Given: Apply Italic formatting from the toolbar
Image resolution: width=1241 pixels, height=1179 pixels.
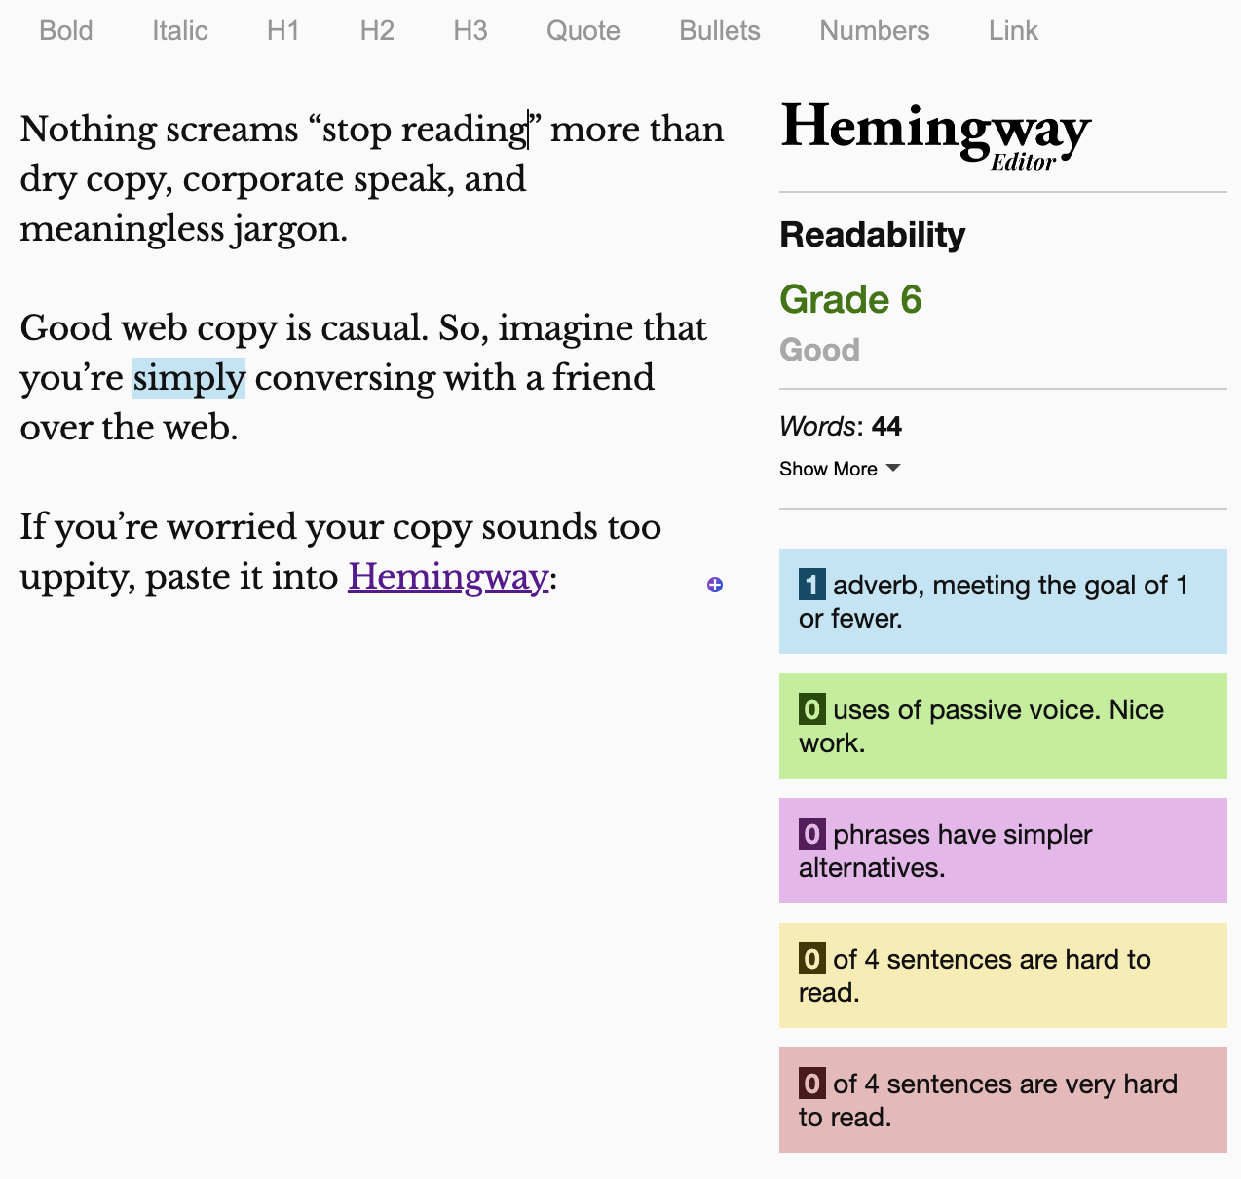Looking at the screenshot, I should (x=179, y=30).
